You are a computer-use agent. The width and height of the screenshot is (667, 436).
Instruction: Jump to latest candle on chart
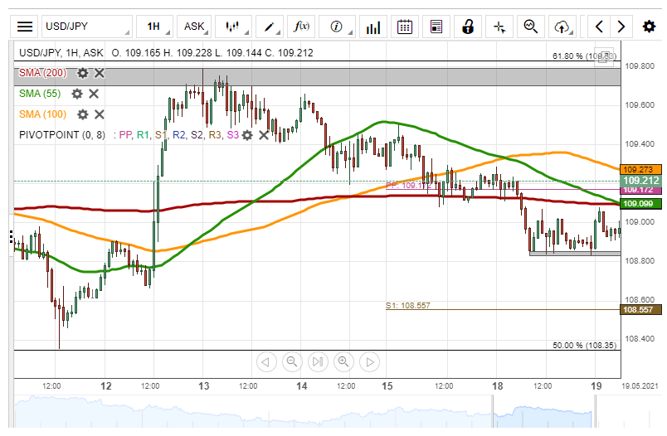317,361
